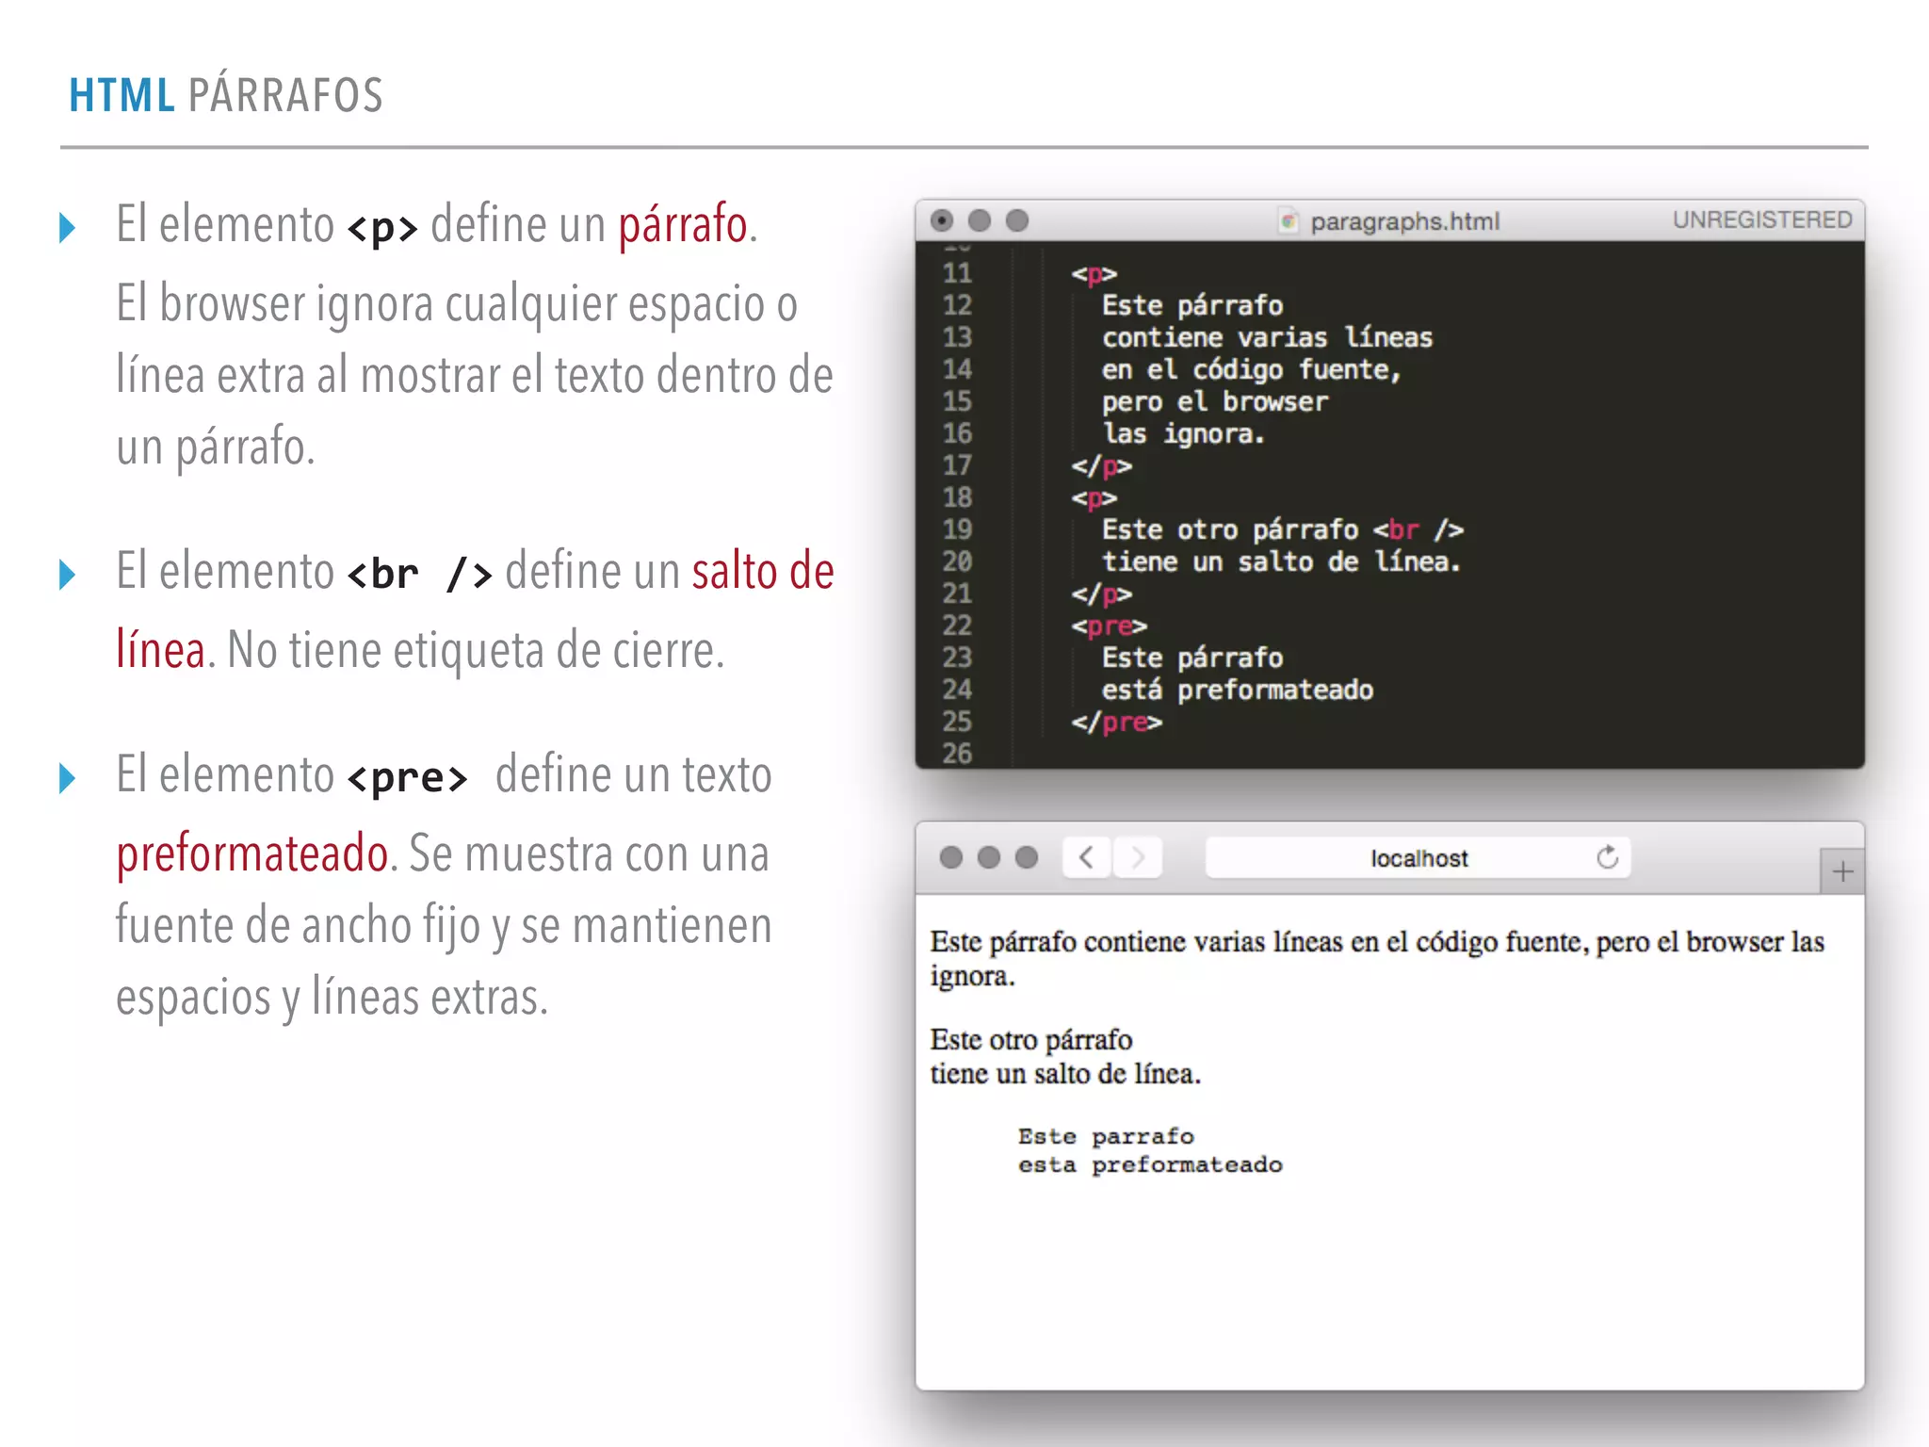Image resolution: width=1929 pixels, height=1447 pixels.
Task: Minimize the paragraphs.html editor window
Action: pos(980,220)
